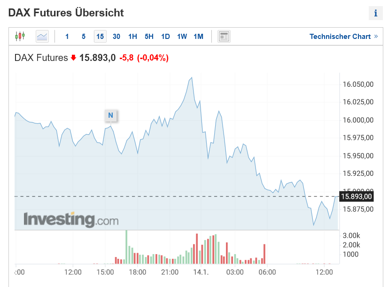Viewport: 388px width, 287px height.
Task: Select the 1 minute interval
Action: click(67, 37)
